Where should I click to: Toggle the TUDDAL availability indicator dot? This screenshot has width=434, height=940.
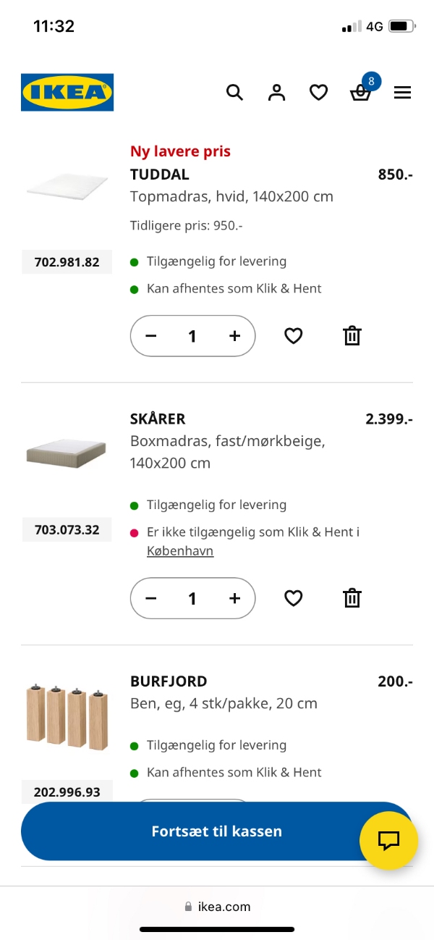[134, 261]
